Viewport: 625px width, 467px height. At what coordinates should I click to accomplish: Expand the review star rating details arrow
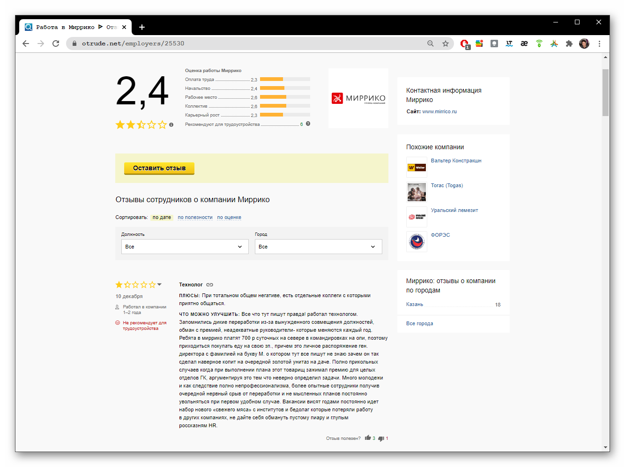(159, 285)
